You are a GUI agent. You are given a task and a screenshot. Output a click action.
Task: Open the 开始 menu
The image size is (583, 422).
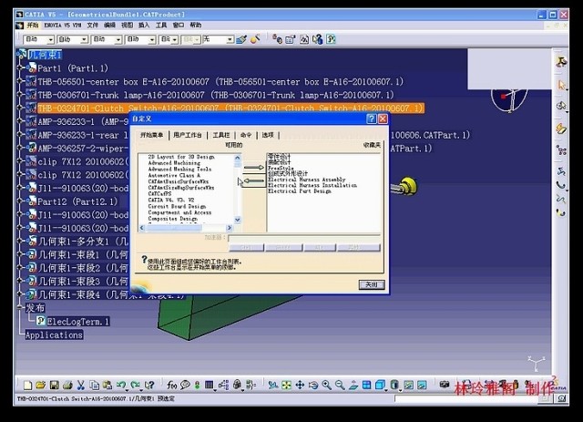click(33, 26)
